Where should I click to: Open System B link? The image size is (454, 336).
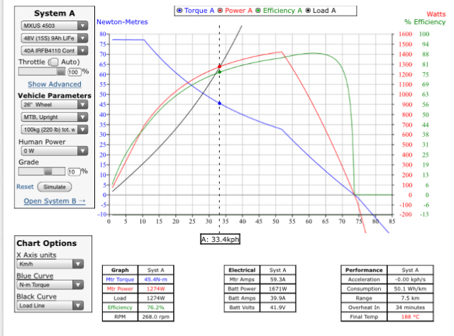54,201
